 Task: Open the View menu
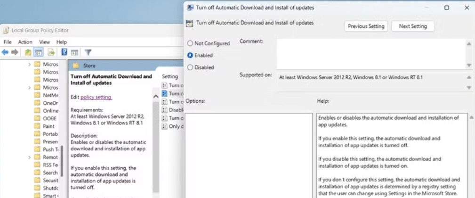pyautogui.click(x=44, y=42)
